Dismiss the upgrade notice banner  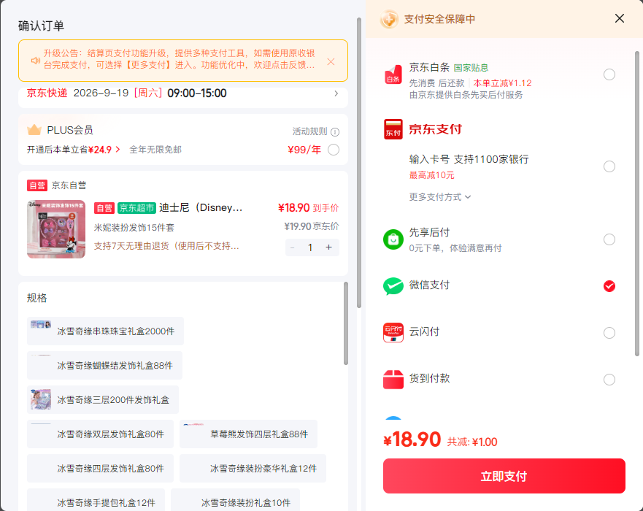click(331, 61)
